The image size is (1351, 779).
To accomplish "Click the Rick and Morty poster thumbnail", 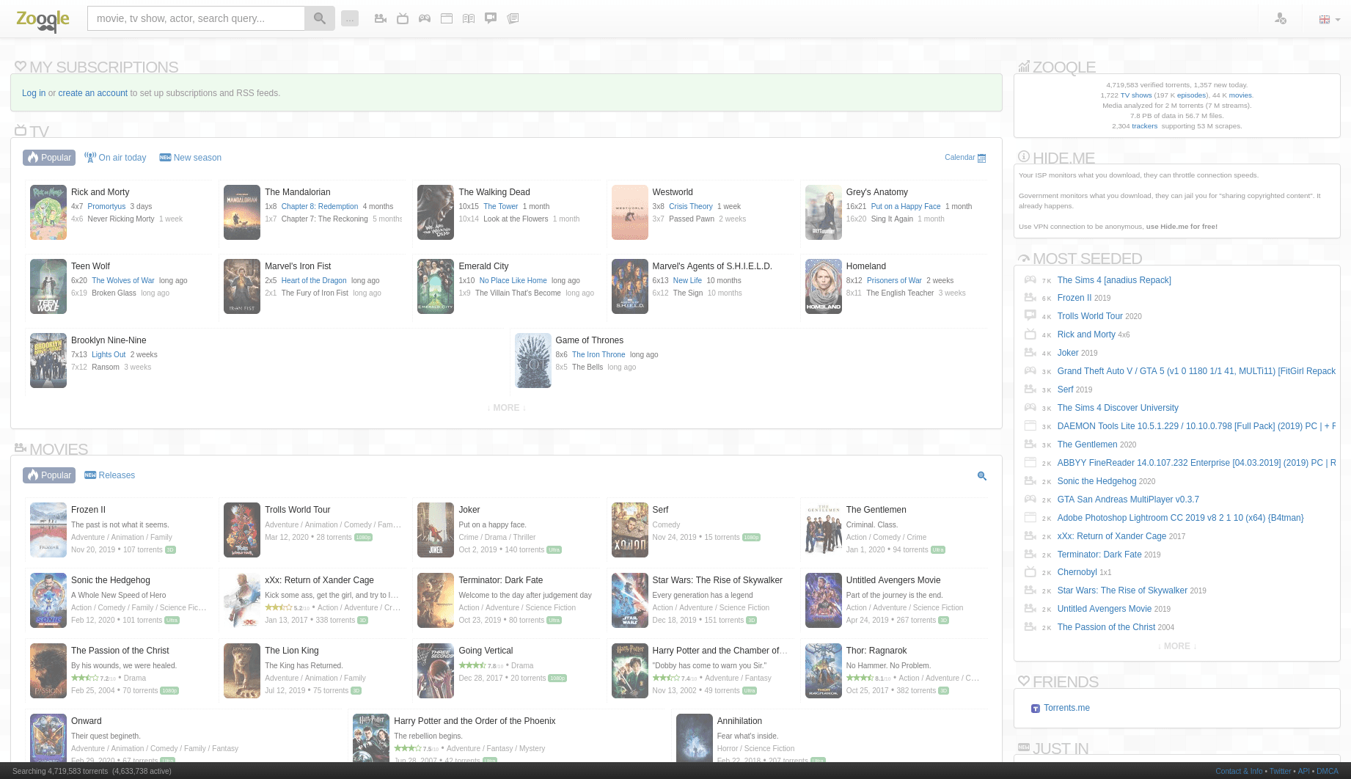I will (48, 212).
